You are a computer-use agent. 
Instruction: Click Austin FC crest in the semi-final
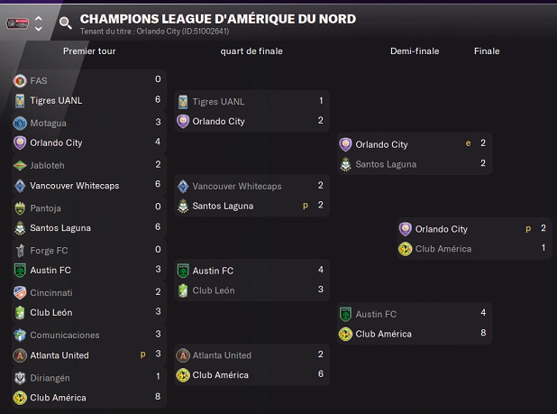point(344,314)
